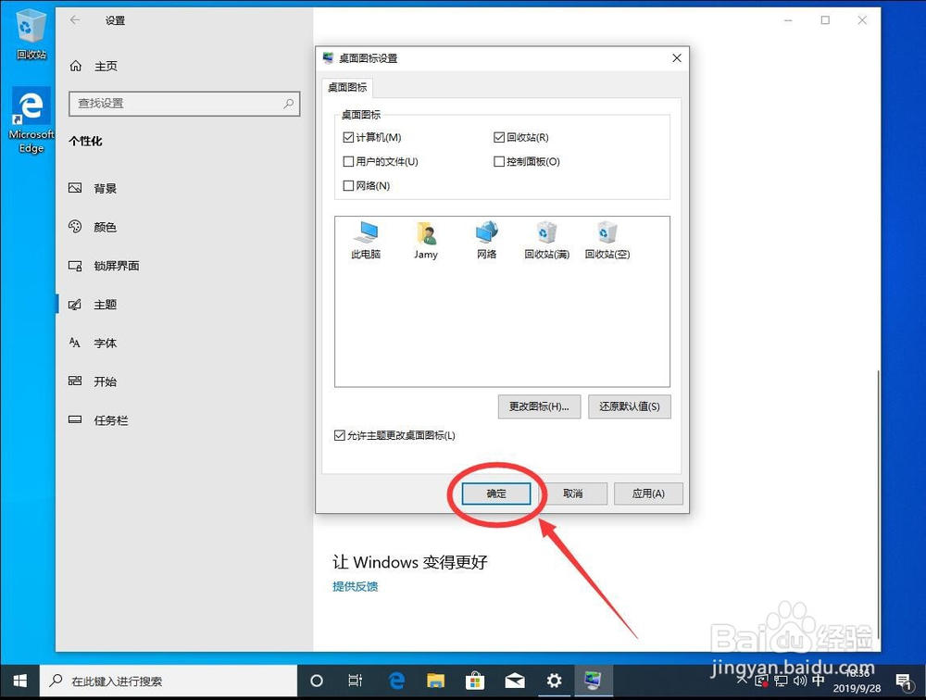The height and width of the screenshot is (700, 926).
Task: Toggle 允许主题更改桌面图标(L) checkbox
Action: pos(340,435)
